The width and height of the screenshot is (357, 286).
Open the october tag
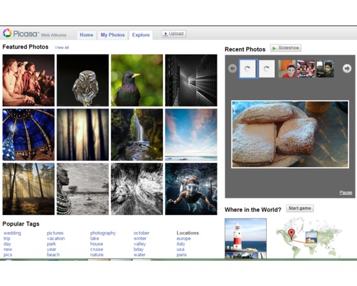pos(142,233)
